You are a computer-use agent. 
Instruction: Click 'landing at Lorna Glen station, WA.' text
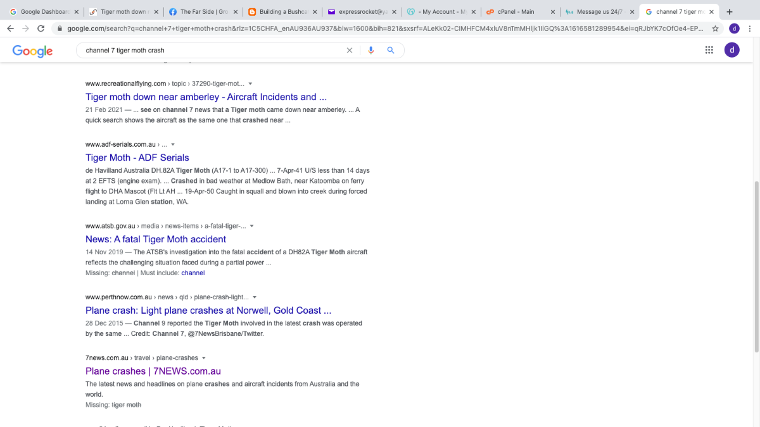point(137,202)
